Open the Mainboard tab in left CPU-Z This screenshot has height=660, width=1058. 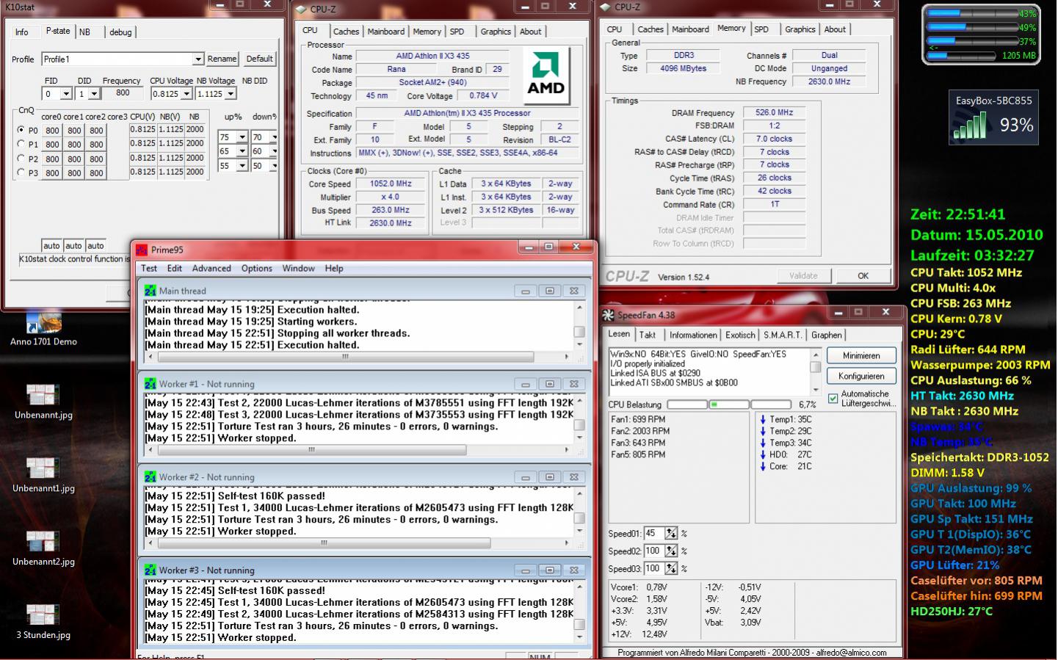(x=386, y=32)
